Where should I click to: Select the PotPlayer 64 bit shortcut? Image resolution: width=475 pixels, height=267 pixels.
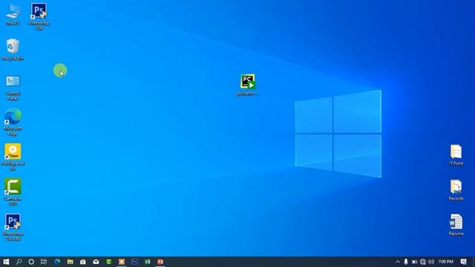pos(13,157)
